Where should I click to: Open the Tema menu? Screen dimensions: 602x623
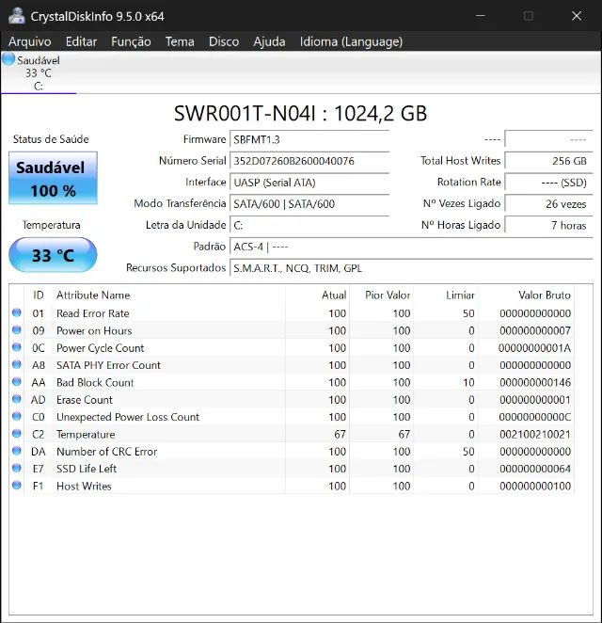180,41
